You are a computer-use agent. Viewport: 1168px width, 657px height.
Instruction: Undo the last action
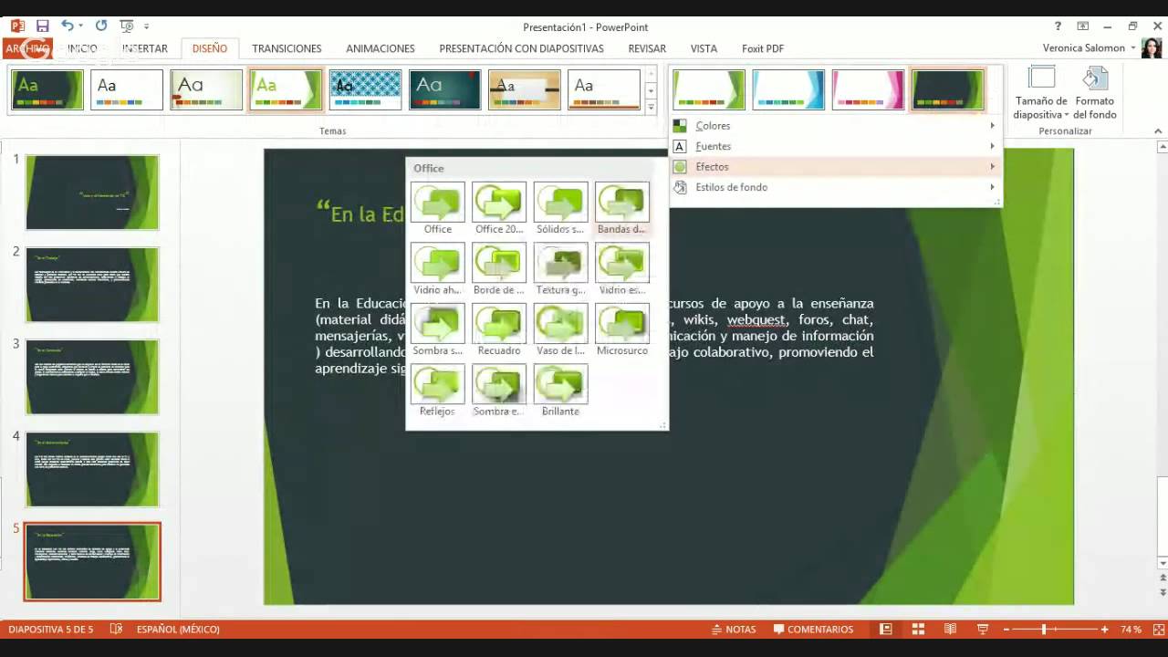(67, 26)
